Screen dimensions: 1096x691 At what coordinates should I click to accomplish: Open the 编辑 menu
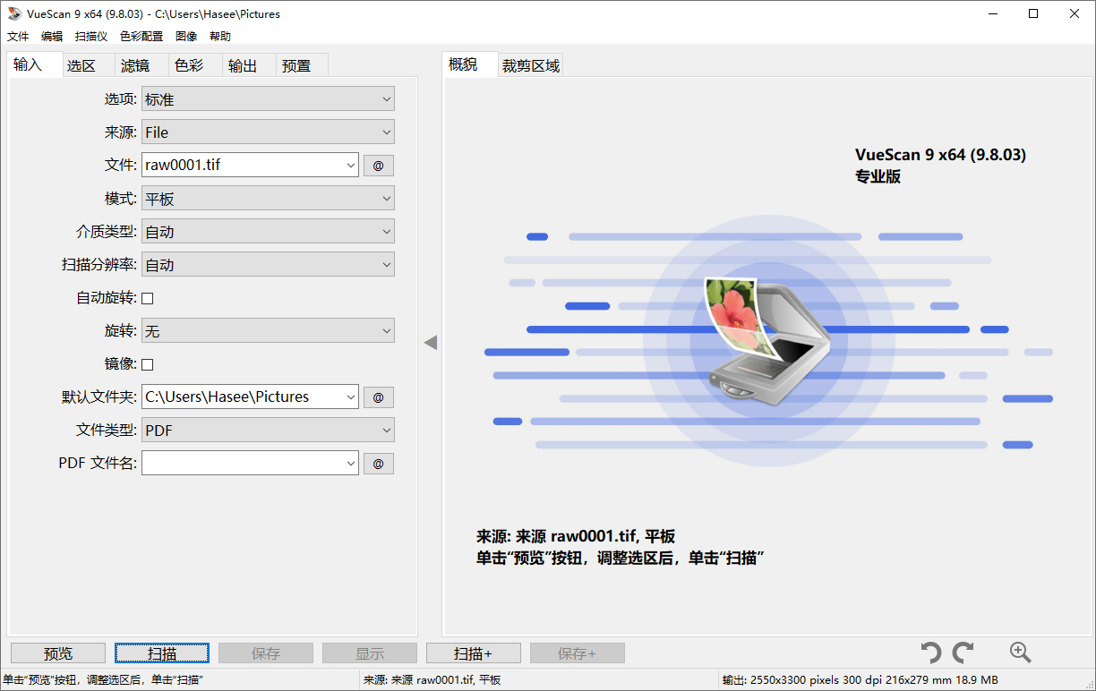[x=52, y=37]
